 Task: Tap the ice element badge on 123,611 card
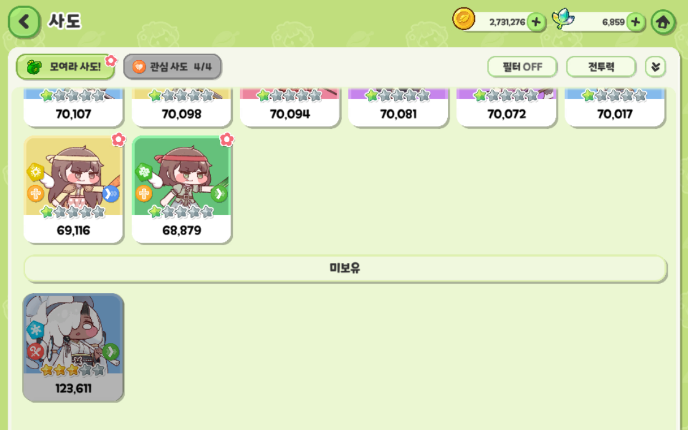(35, 329)
